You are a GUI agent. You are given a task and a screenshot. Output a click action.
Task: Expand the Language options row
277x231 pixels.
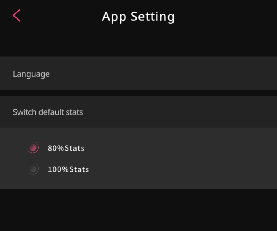(x=138, y=74)
